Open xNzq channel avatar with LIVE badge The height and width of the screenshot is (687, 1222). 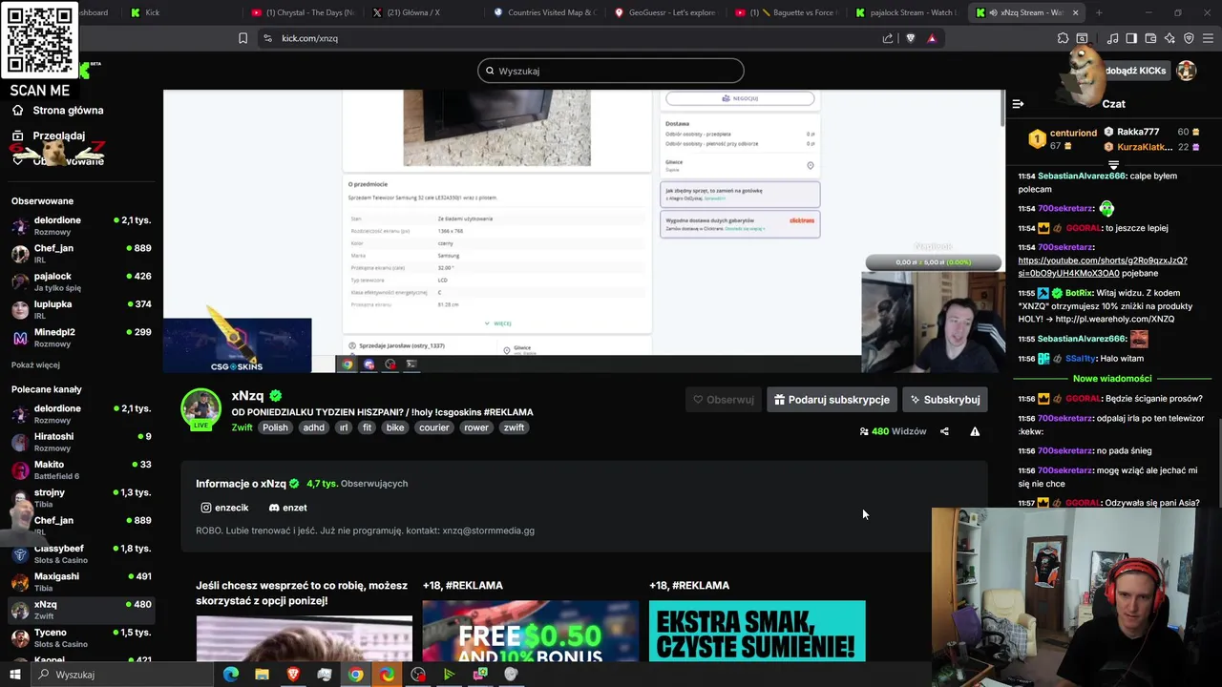pos(200,409)
